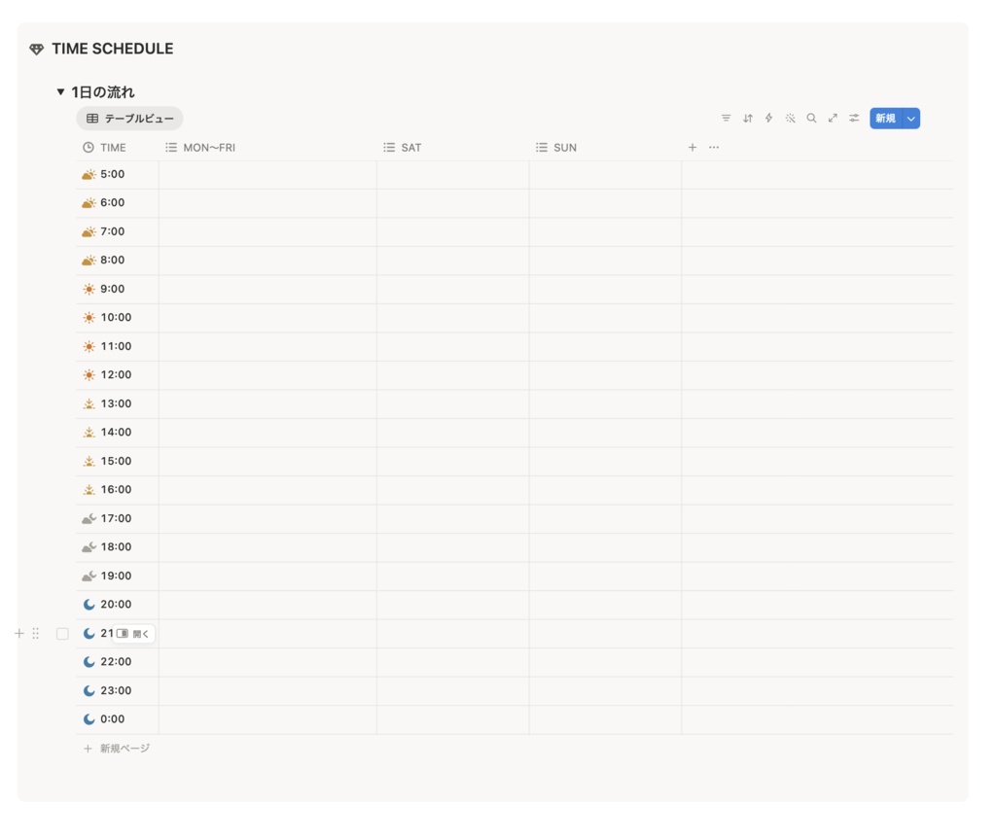Click the sun icon on 10:00 row
This screenshot has height=839, width=996.
89,318
